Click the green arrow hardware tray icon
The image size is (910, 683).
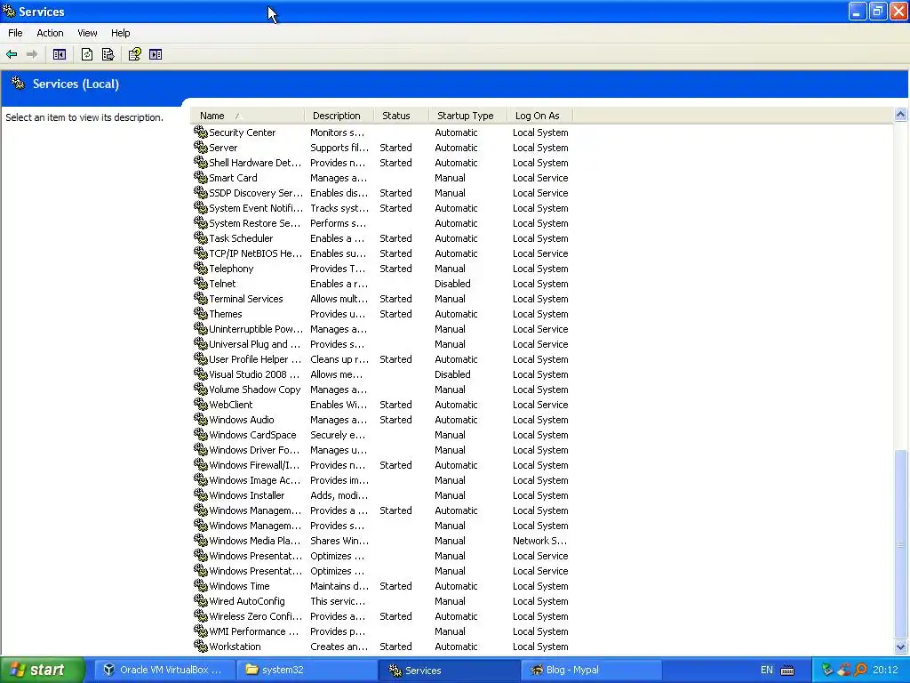(827, 670)
